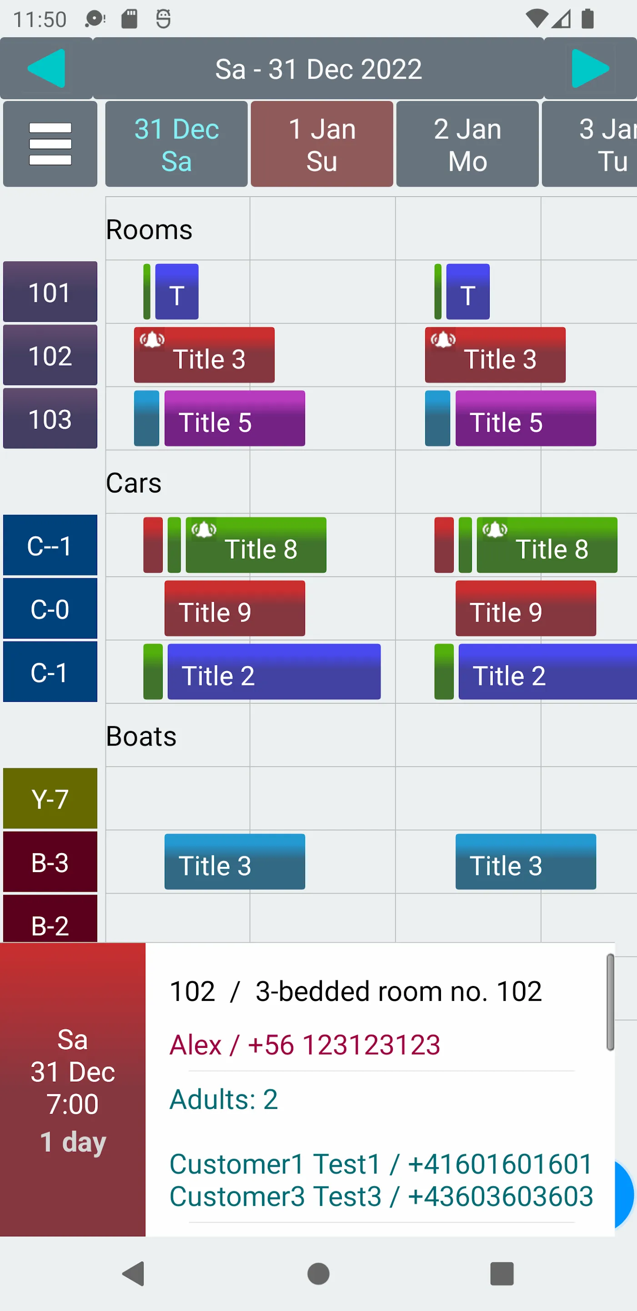The width and height of the screenshot is (637, 1311).
Task: Click small red block on C--1 row
Action: pyautogui.click(x=152, y=545)
